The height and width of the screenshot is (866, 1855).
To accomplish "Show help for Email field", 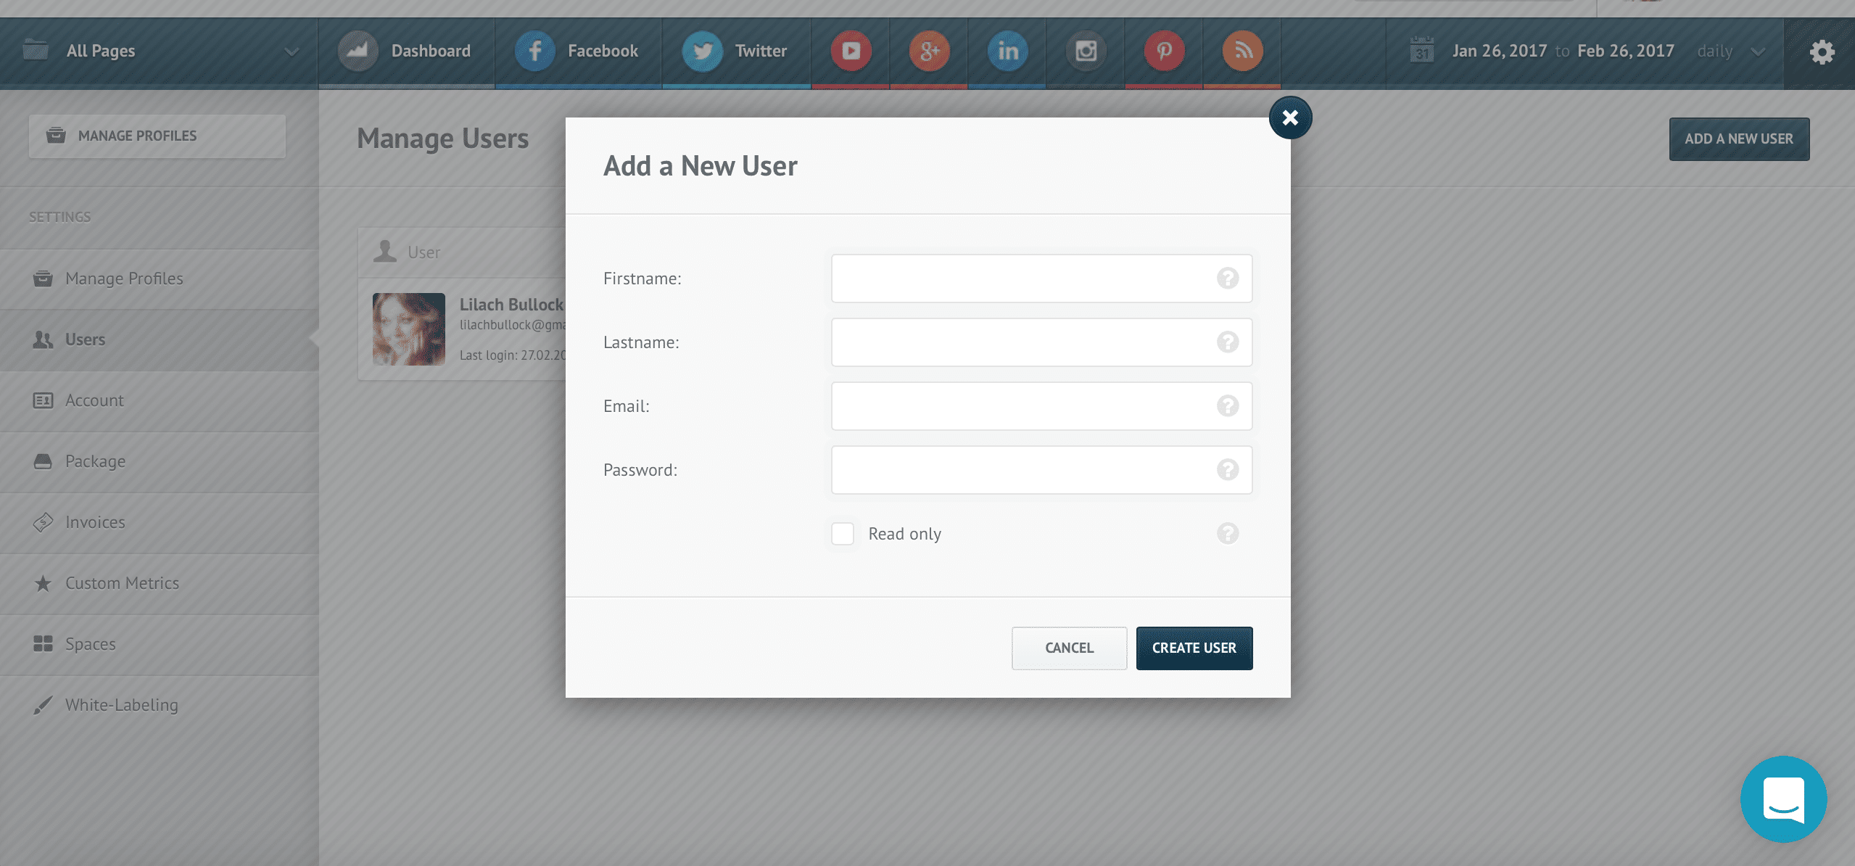I will coord(1227,406).
